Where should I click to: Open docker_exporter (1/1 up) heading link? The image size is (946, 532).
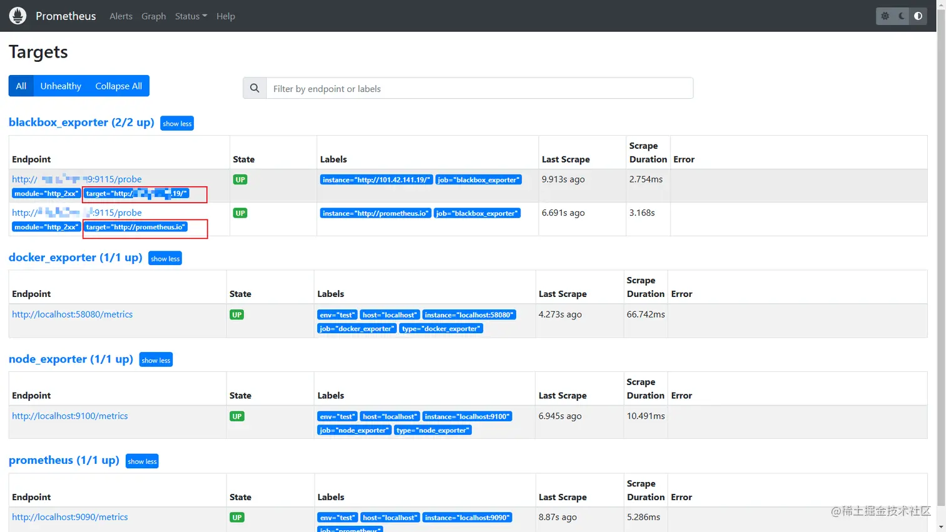75,257
